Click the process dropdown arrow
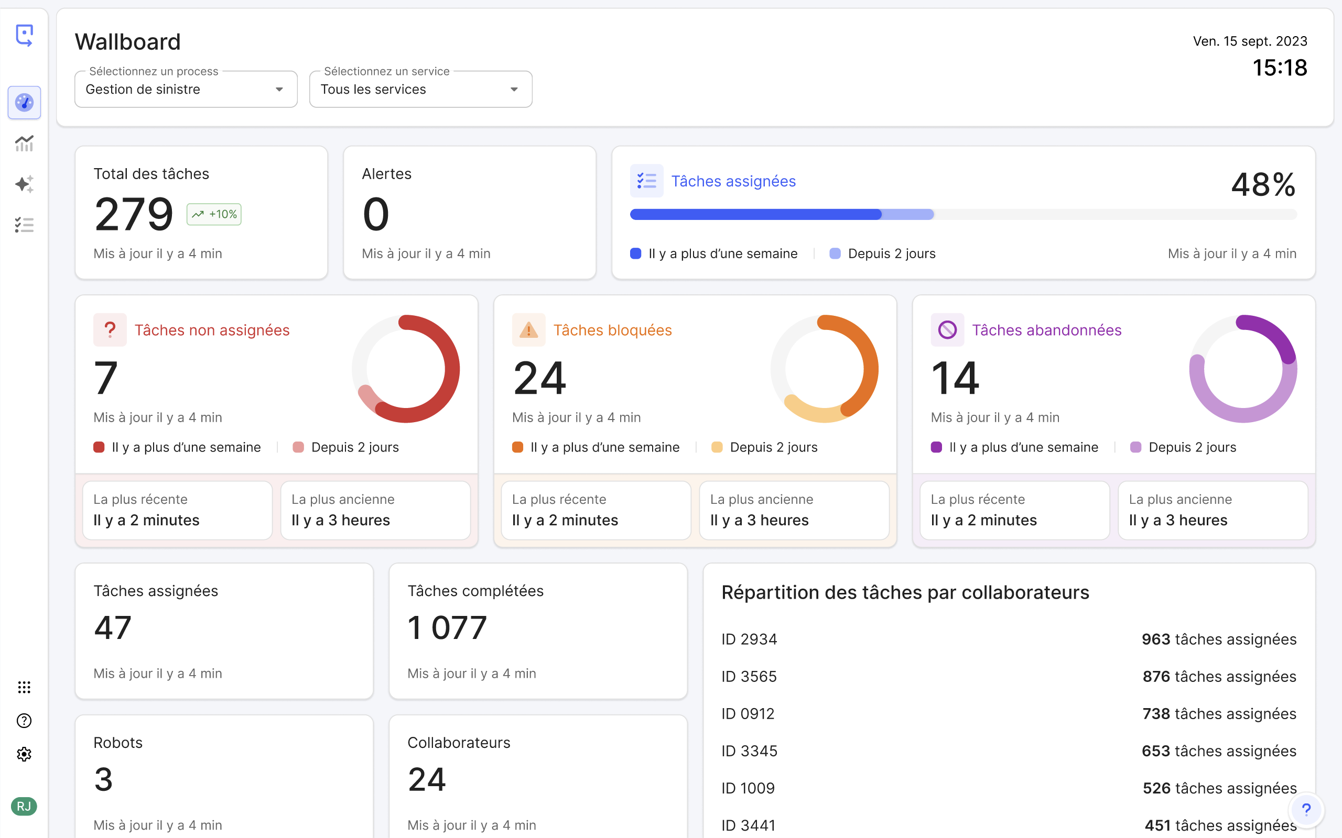This screenshot has width=1342, height=838. (x=279, y=90)
